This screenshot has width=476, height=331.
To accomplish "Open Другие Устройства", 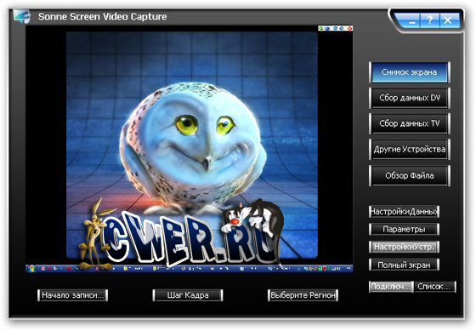I will pyautogui.click(x=409, y=149).
